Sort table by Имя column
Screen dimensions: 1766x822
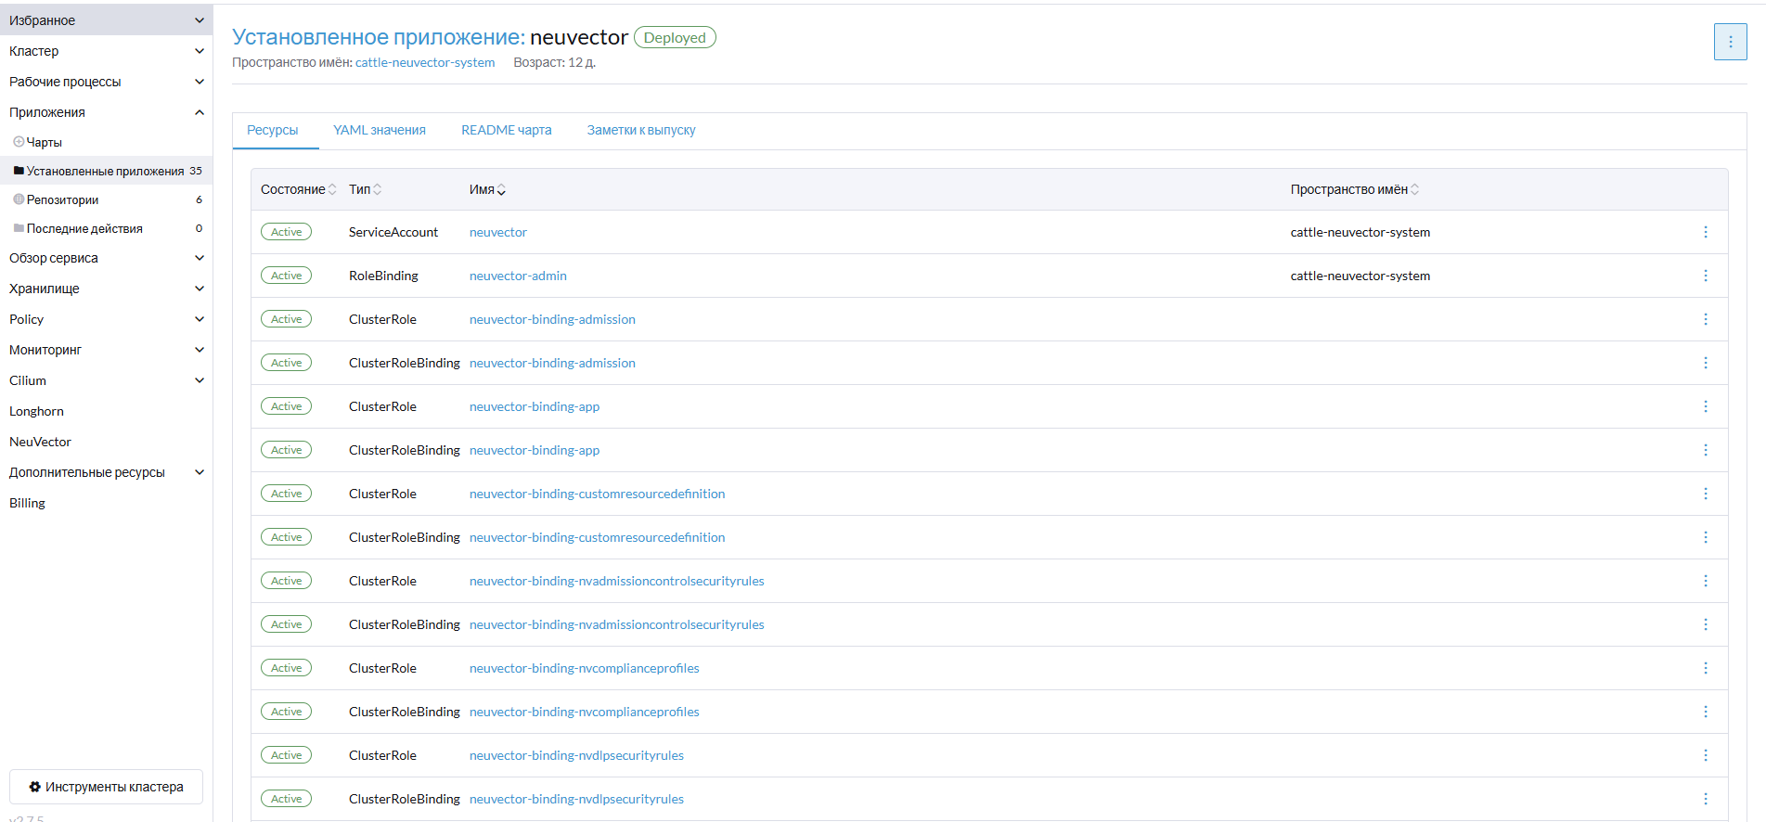tap(501, 189)
